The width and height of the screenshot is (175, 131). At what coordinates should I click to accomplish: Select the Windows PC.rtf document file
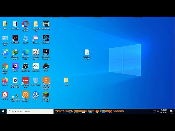pos(87,53)
